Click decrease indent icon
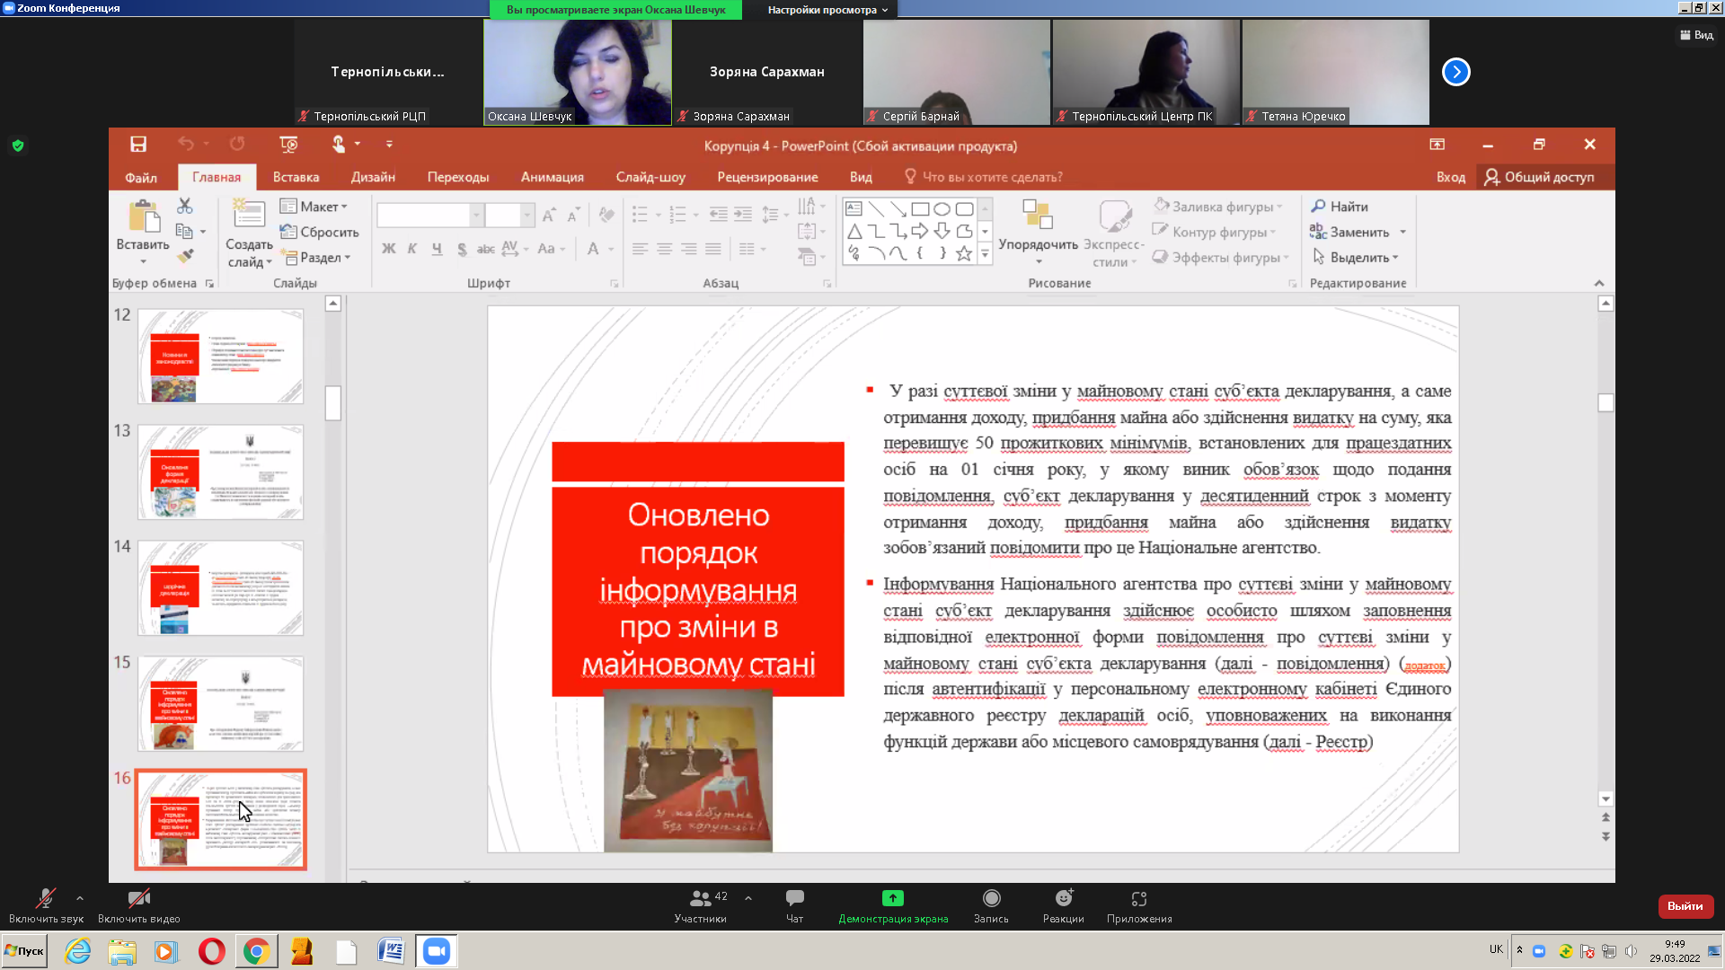This screenshot has width=1725, height=970. (x=719, y=215)
